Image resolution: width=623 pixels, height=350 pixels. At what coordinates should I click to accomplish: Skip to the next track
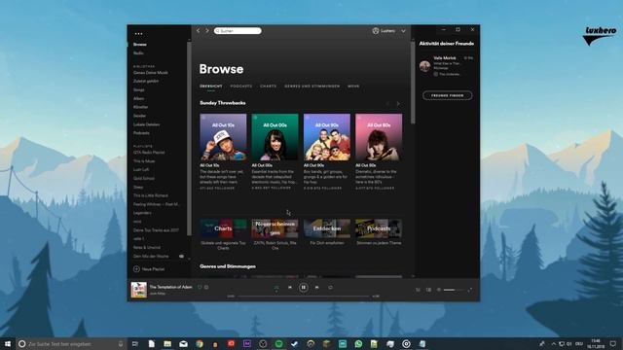[316, 288]
